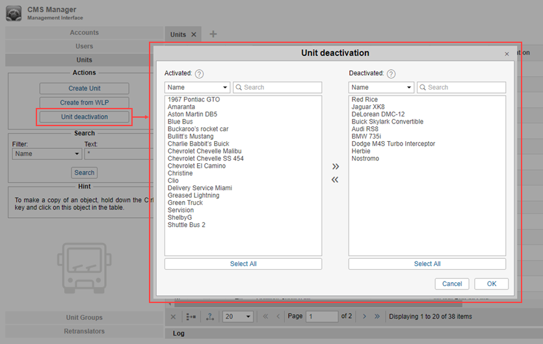Click CMS Manager logo icon

[14, 13]
